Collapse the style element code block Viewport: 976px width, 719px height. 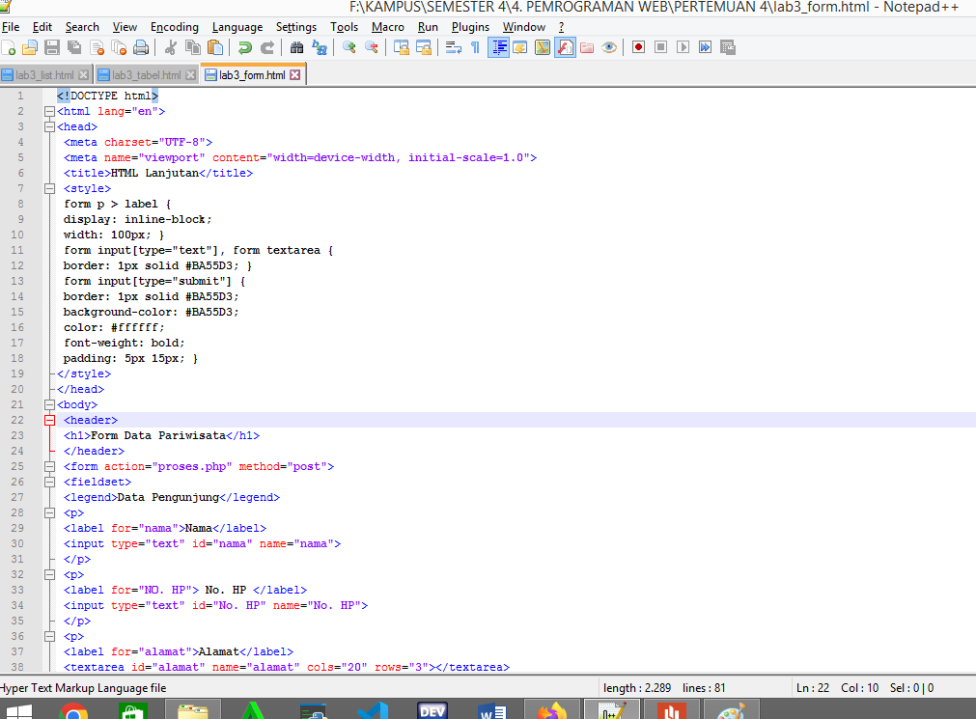coord(50,188)
